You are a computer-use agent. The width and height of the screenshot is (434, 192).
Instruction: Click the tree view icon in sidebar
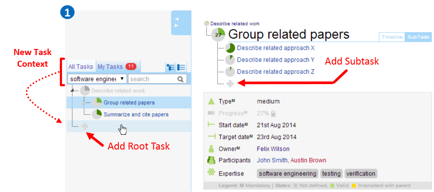[x=171, y=67]
